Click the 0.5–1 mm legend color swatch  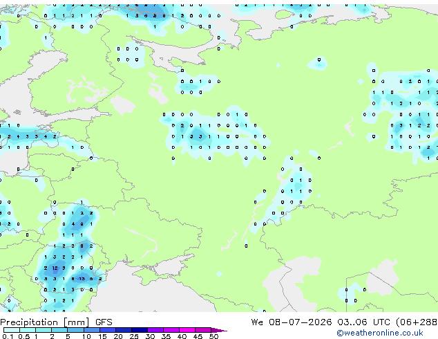[x=28, y=330]
